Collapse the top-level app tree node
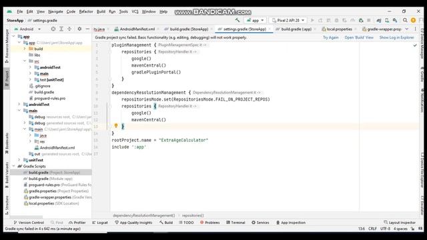Viewport: 427px width, 240px height. click(x=14, y=36)
